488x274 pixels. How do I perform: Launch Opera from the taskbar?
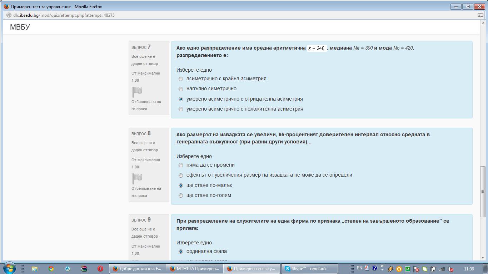click(100, 269)
